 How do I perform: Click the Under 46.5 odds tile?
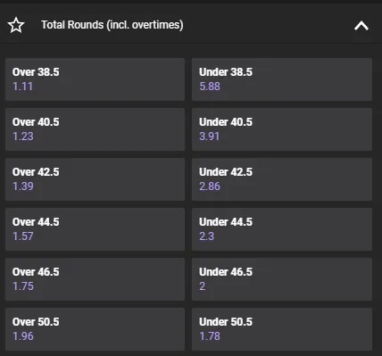point(282,279)
